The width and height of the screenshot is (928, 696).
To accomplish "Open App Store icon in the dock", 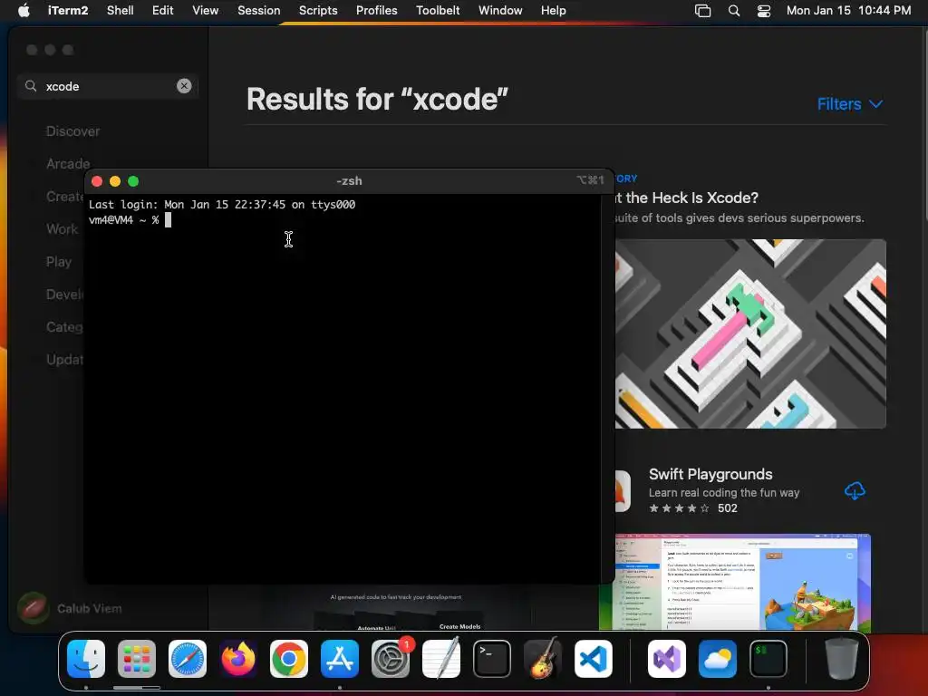I will click(340, 659).
